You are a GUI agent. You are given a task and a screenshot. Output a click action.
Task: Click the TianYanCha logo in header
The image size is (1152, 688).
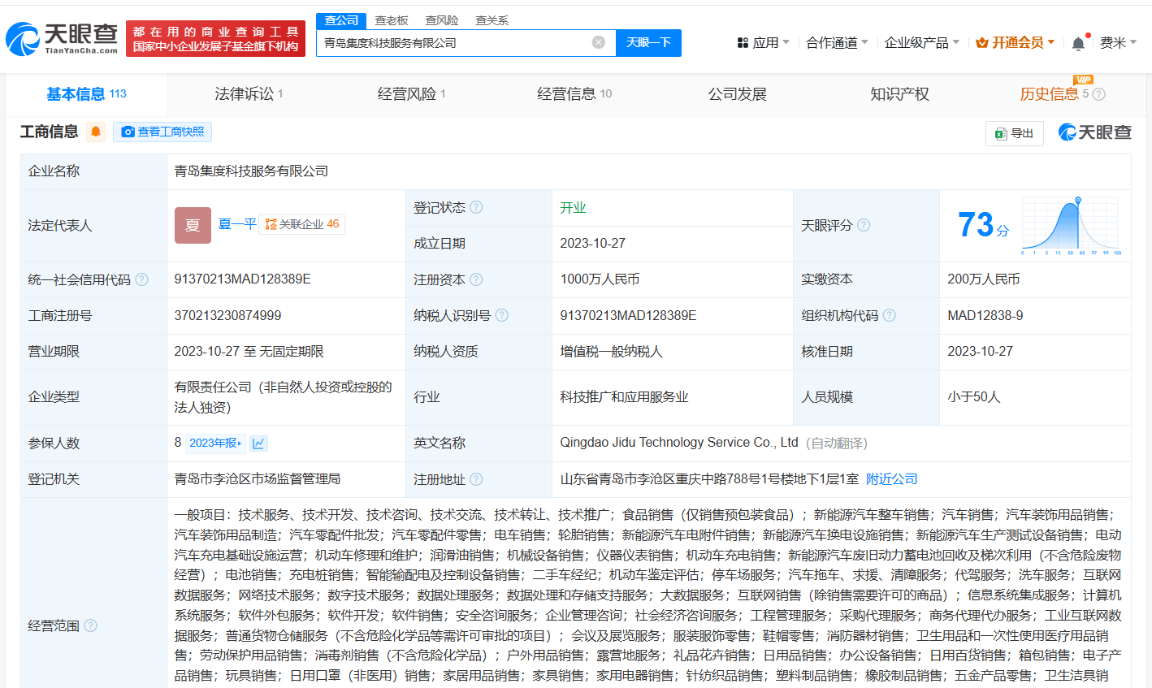(63, 38)
